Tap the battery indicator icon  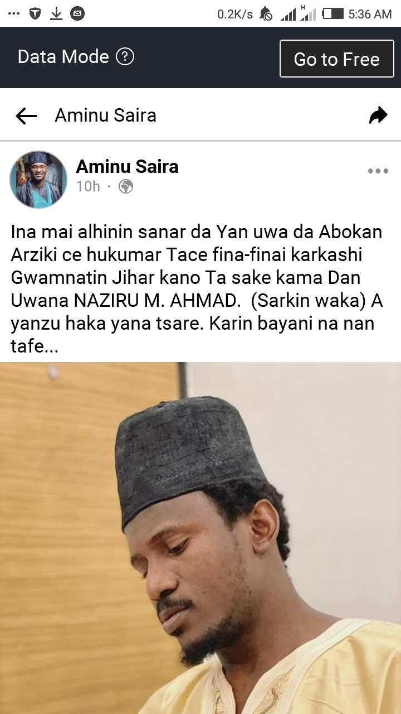[333, 13]
